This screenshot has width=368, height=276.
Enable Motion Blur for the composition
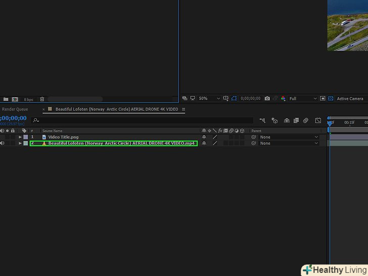(x=305, y=120)
